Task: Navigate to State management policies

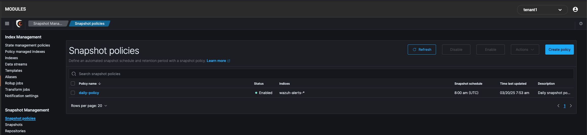Action: (28, 45)
